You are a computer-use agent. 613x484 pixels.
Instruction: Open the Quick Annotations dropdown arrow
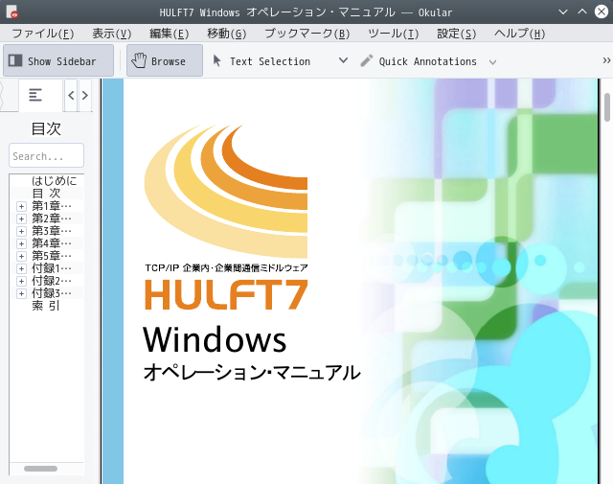(492, 62)
